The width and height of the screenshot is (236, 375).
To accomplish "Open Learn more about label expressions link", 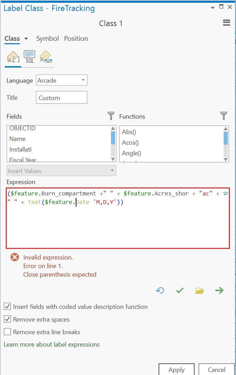I will point(52,344).
